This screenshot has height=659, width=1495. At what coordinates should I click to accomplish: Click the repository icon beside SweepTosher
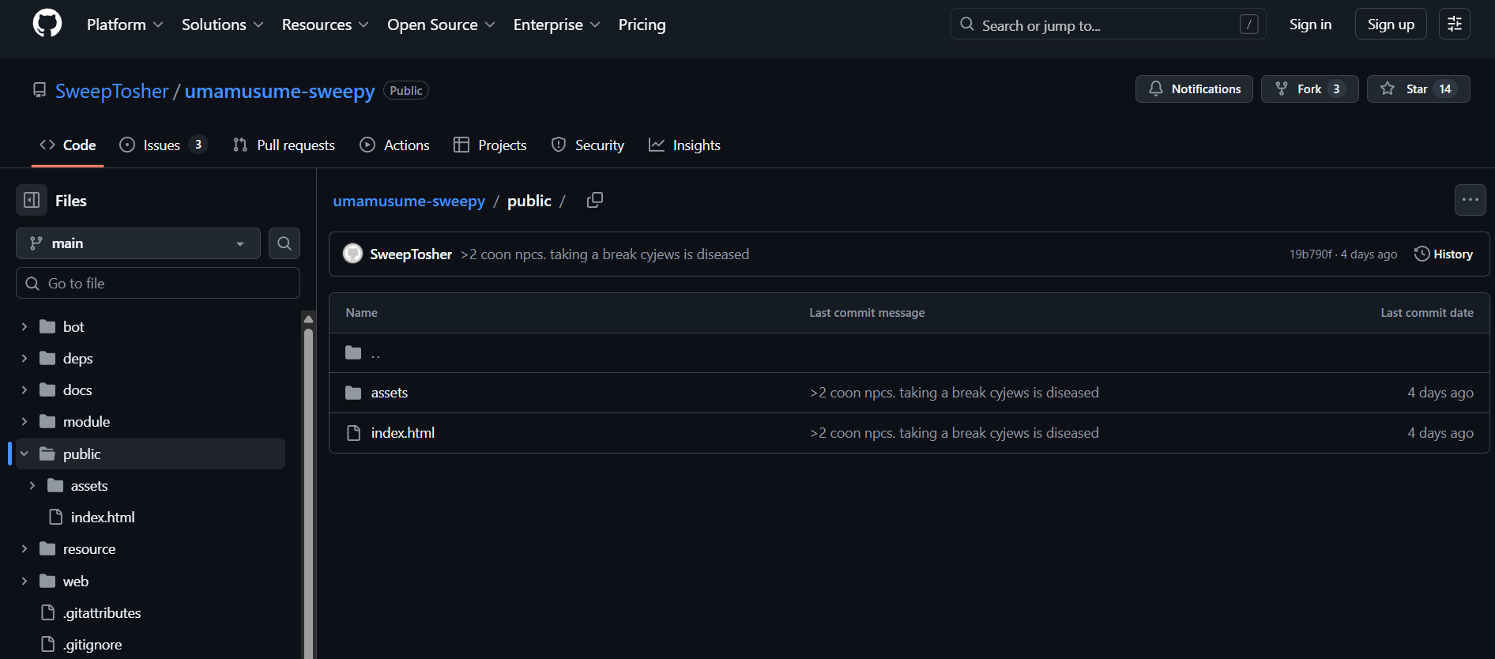click(x=40, y=90)
